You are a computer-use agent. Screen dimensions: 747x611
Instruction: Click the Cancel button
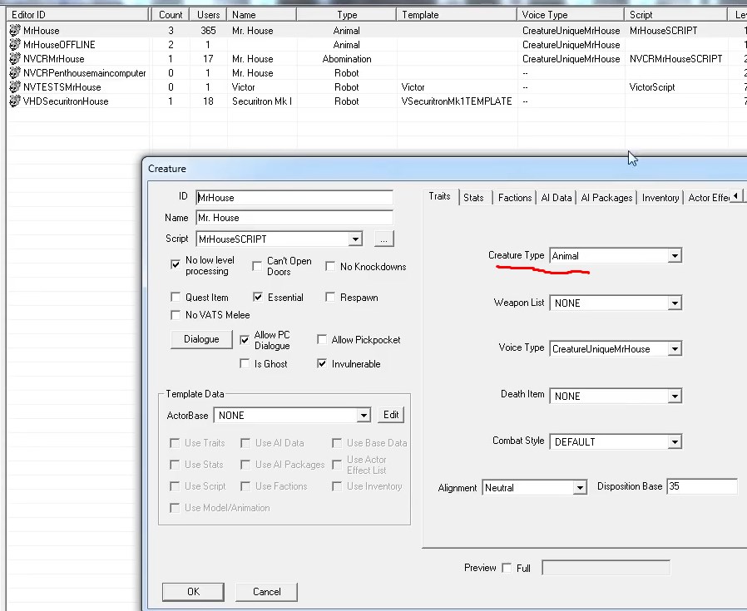point(267,592)
